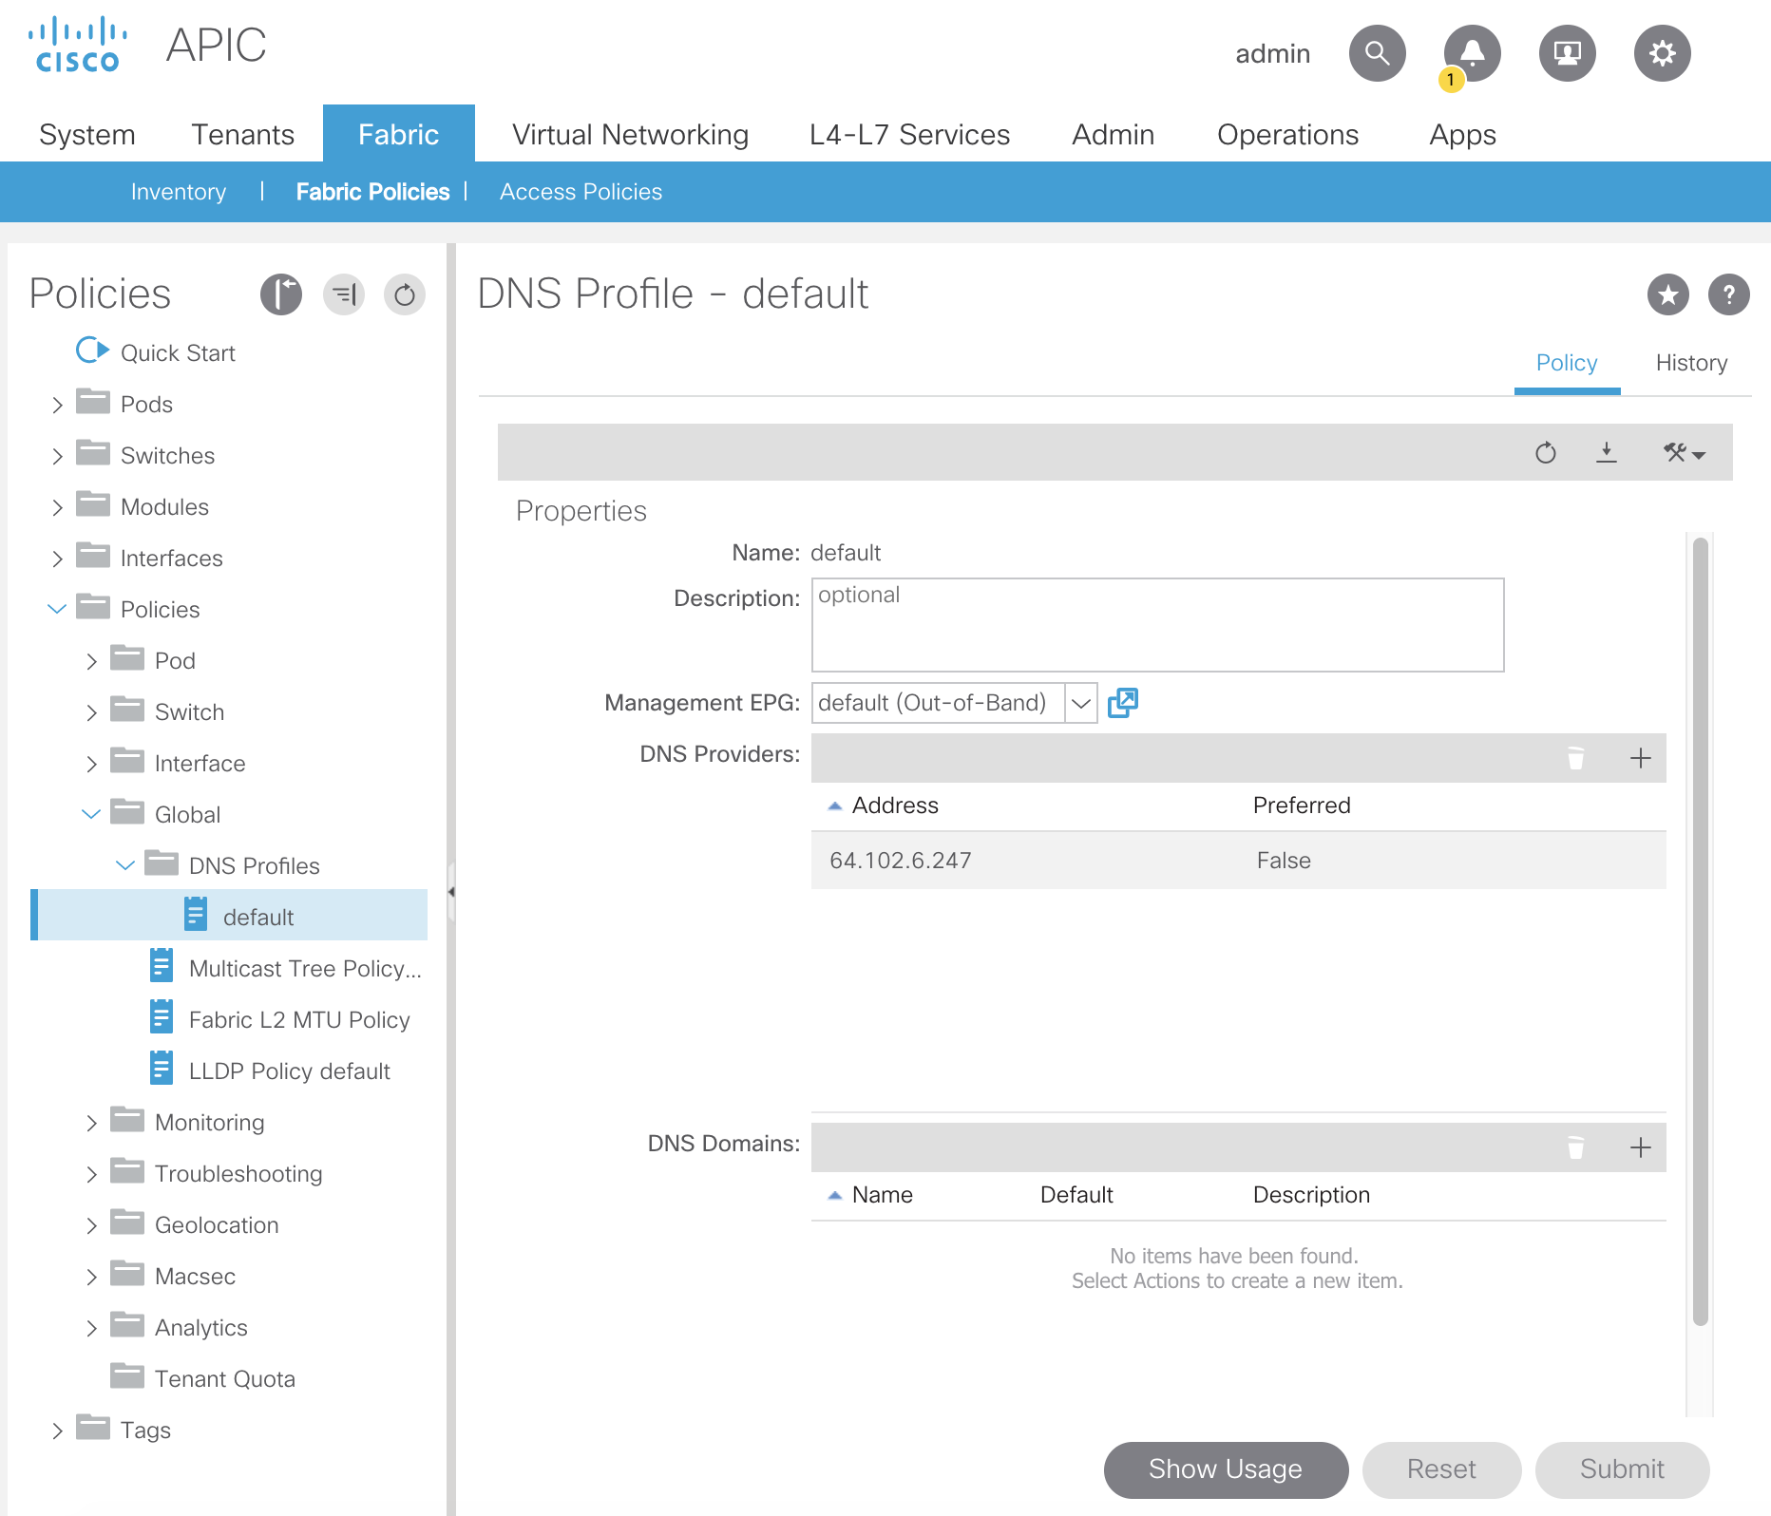
Task: Open the help question mark icon
Action: pyautogui.click(x=1728, y=294)
